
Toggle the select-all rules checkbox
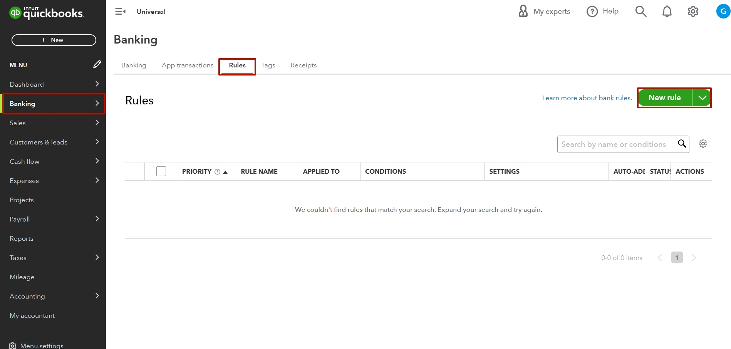pyautogui.click(x=161, y=171)
